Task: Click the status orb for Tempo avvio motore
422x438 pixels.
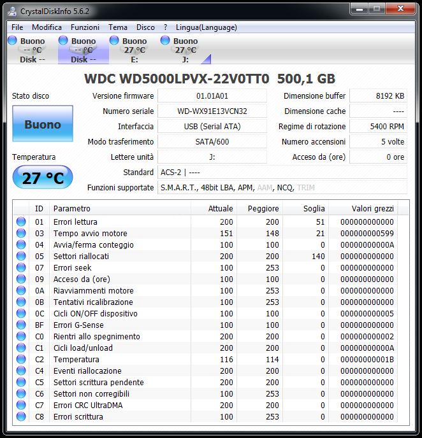Action: coord(21,233)
